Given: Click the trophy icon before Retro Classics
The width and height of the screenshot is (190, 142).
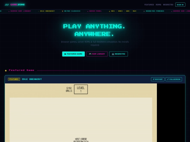Looking at the screenshot, I should pos(63,11).
